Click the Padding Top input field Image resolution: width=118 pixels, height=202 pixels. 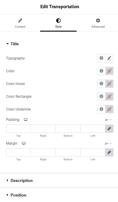[18, 128]
